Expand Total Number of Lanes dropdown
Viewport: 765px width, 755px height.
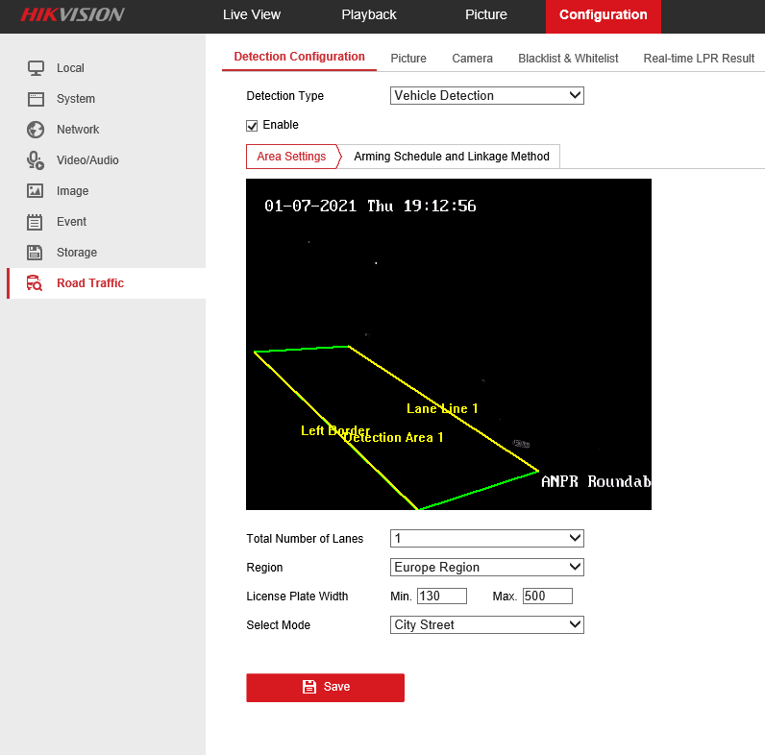point(486,539)
